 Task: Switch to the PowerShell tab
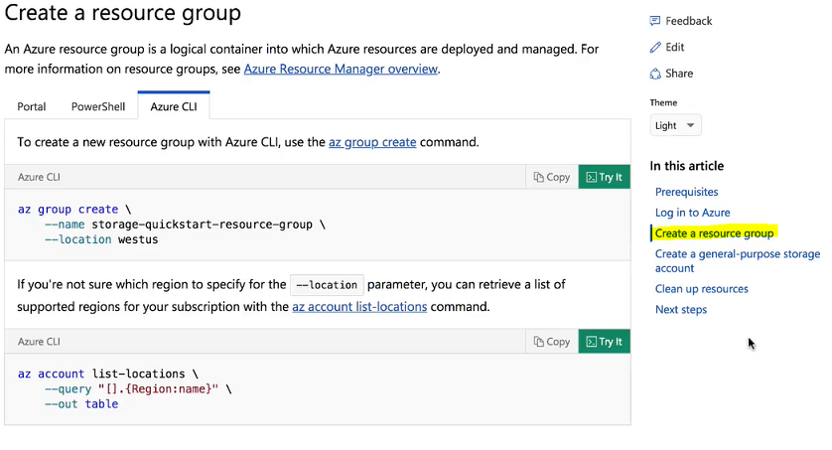98,106
